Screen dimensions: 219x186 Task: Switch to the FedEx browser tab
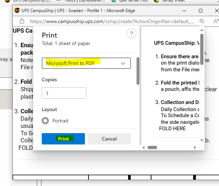click(80, 1)
